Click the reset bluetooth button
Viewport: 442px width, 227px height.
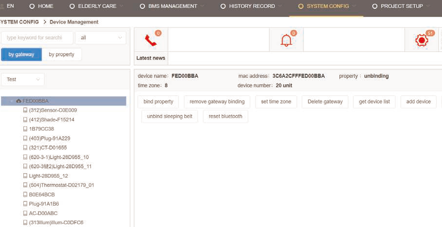(x=226, y=116)
